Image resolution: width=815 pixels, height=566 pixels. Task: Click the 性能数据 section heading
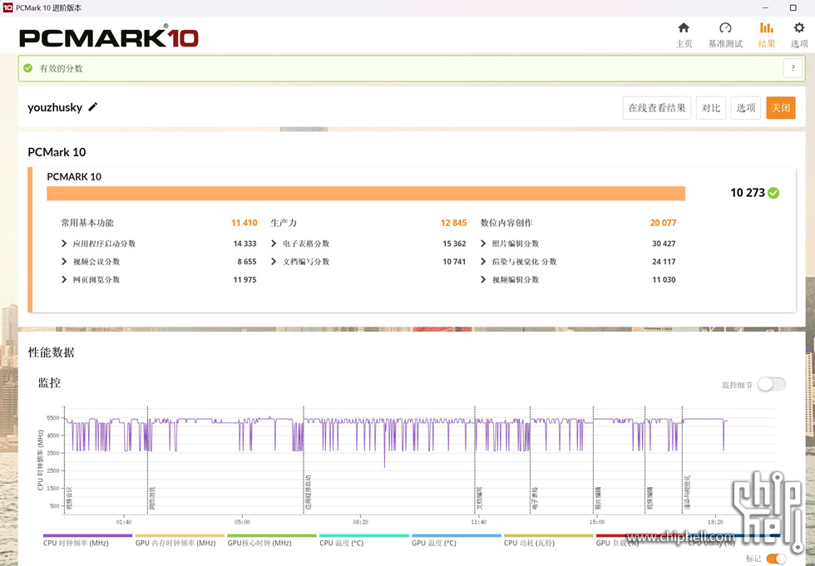(x=51, y=352)
